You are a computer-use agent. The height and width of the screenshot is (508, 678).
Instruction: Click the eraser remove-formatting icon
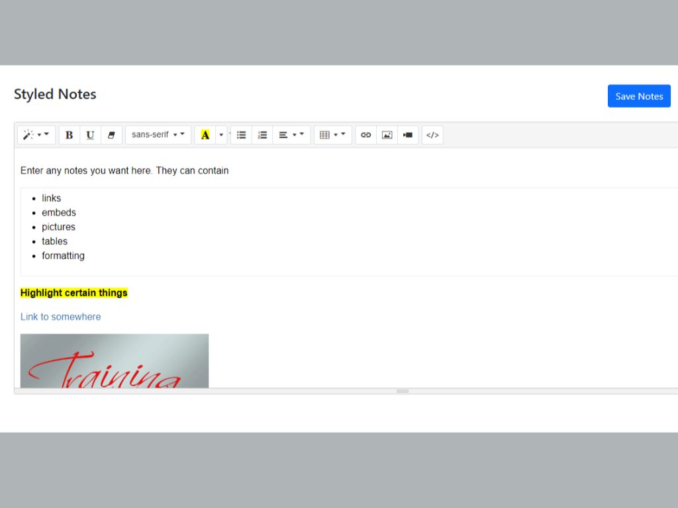pyautogui.click(x=111, y=135)
